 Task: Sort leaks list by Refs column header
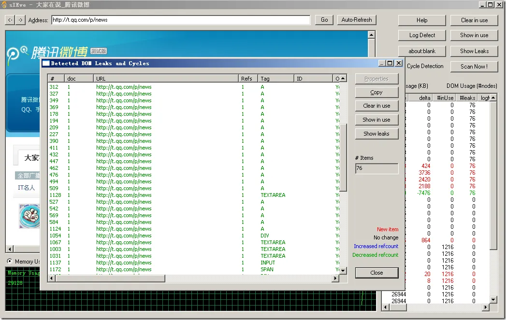248,78
